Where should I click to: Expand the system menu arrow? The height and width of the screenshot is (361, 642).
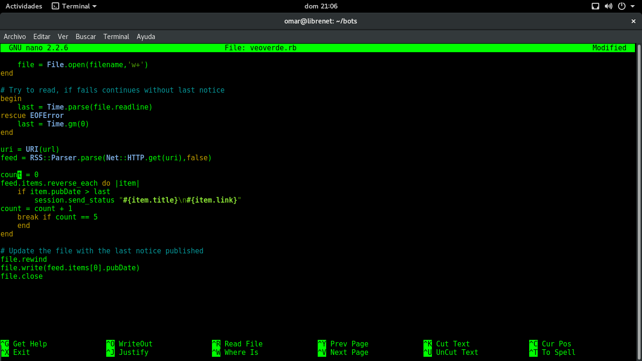[633, 7]
